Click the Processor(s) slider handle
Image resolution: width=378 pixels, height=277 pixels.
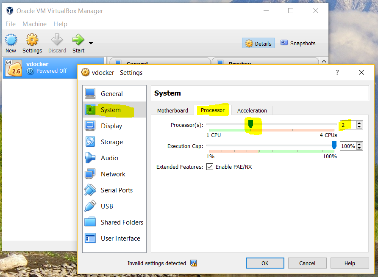pyautogui.click(x=250, y=124)
